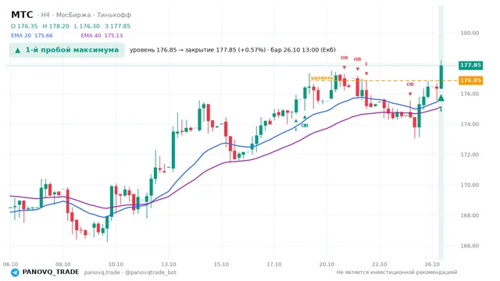
Task: Select the EMA 20 legend label
Action: (21, 35)
